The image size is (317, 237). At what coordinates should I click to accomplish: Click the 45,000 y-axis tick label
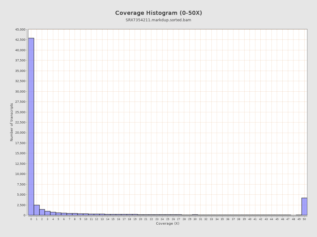click(x=20, y=30)
